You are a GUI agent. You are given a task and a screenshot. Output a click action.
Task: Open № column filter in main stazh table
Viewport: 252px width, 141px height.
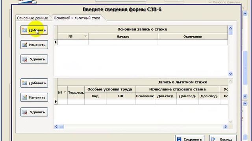pyautogui.click(x=86, y=36)
